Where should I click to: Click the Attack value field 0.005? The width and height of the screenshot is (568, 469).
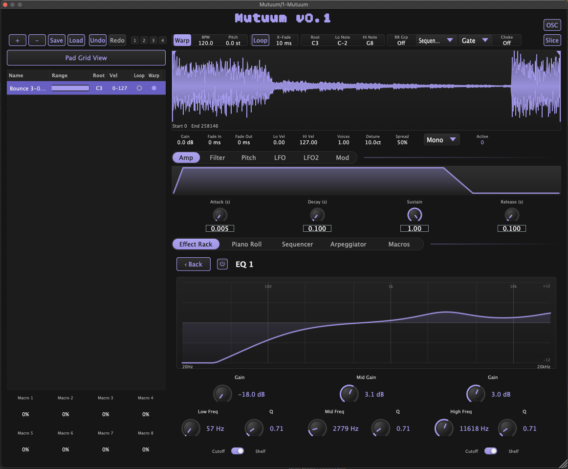[x=220, y=228]
